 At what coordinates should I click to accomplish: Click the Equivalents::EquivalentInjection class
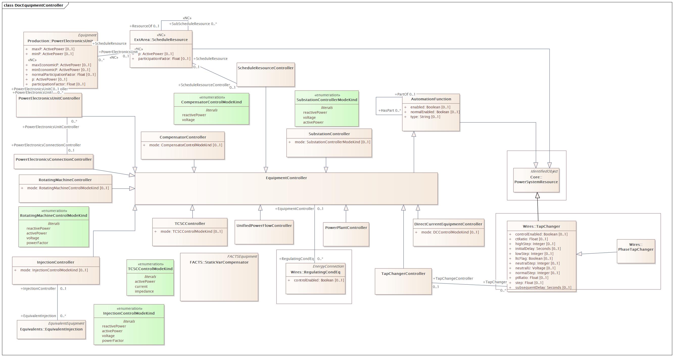(51, 329)
